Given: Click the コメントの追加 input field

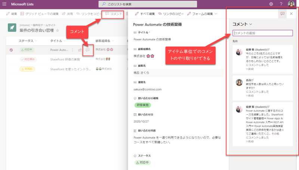Looking at the screenshot, I should pyautogui.click(x=263, y=33).
